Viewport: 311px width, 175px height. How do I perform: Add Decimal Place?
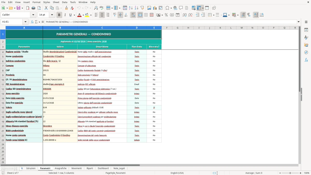185,15
